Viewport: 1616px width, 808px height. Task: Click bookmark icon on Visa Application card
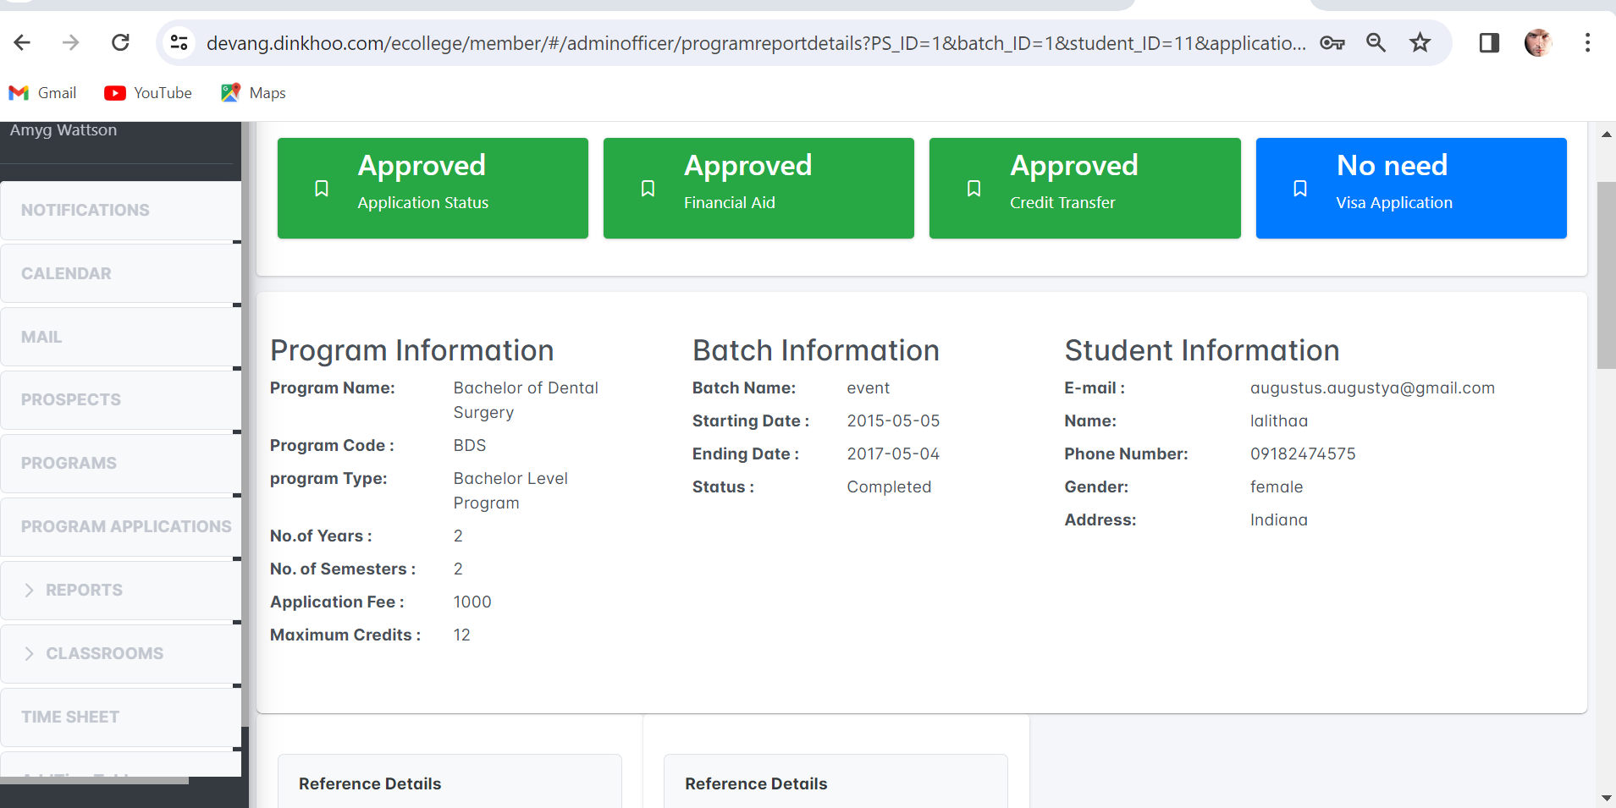(x=1300, y=188)
